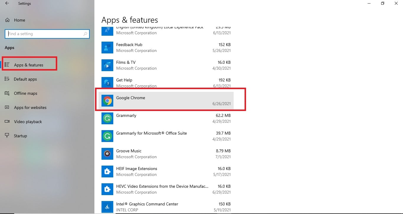403x214 pixels.
Task: Return to Settings Home
Action: tap(19, 20)
